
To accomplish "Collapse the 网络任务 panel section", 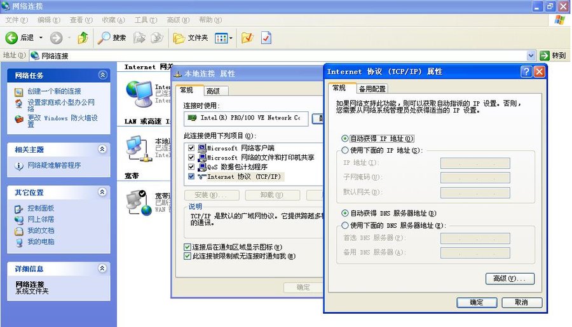I will point(102,75).
